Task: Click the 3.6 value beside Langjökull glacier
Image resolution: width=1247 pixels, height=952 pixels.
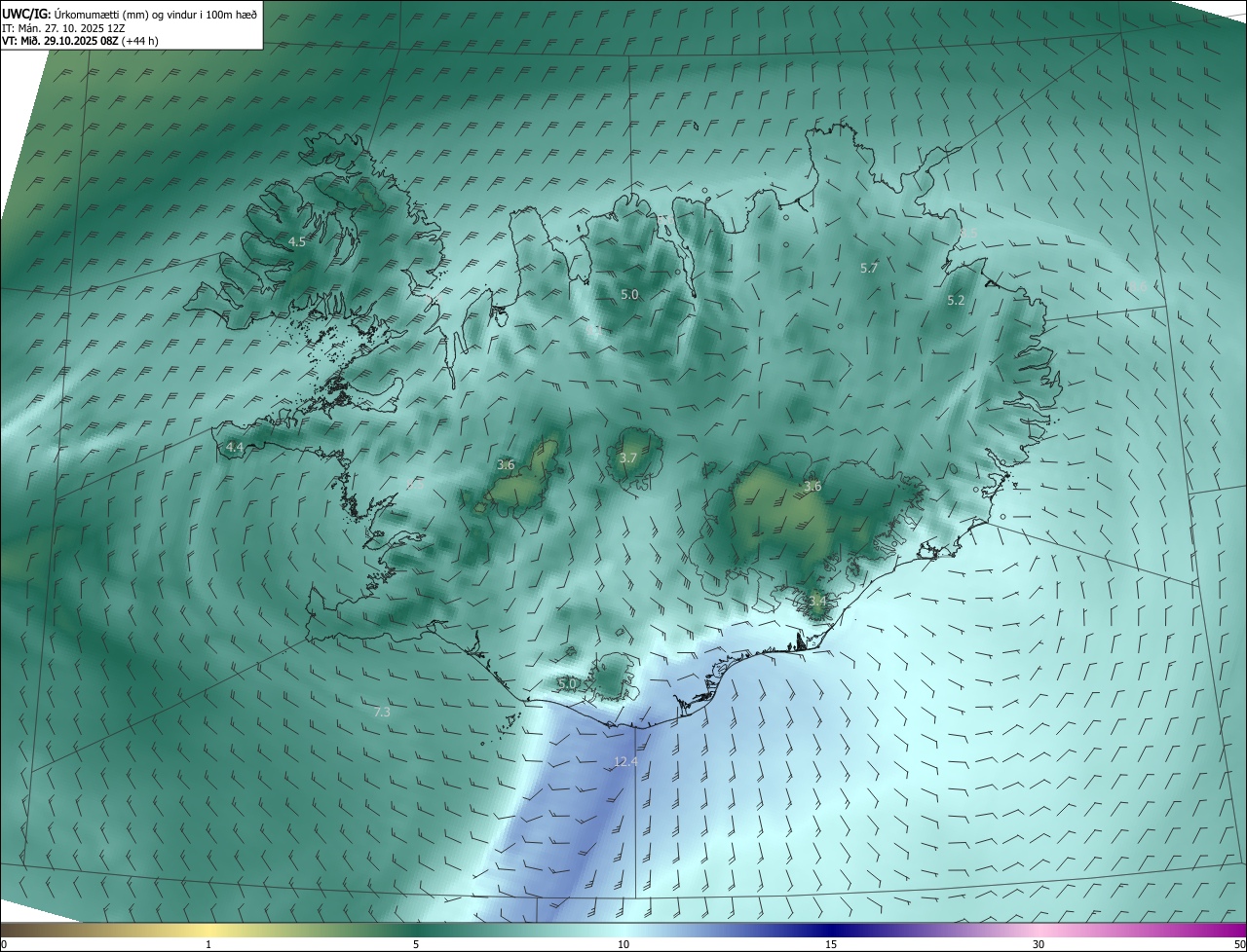Action: tap(506, 464)
